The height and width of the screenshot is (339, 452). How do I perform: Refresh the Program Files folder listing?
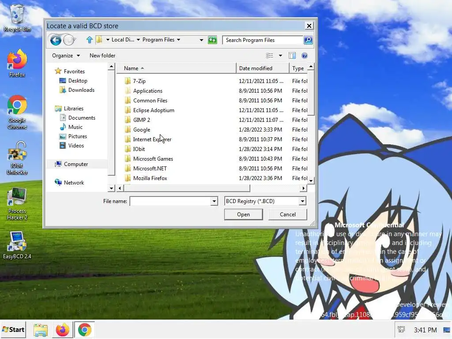[212, 40]
